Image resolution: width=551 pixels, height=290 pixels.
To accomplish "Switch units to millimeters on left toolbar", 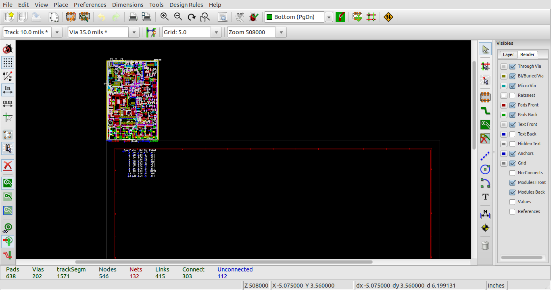I will (x=8, y=103).
